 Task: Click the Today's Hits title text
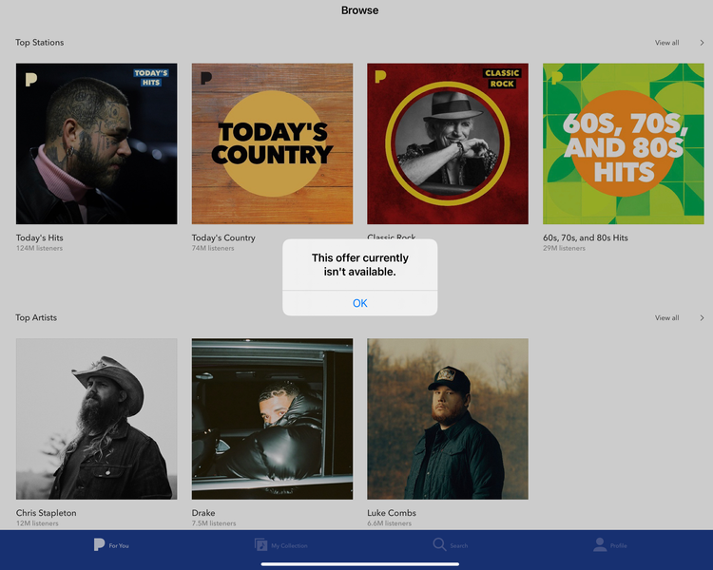40,237
